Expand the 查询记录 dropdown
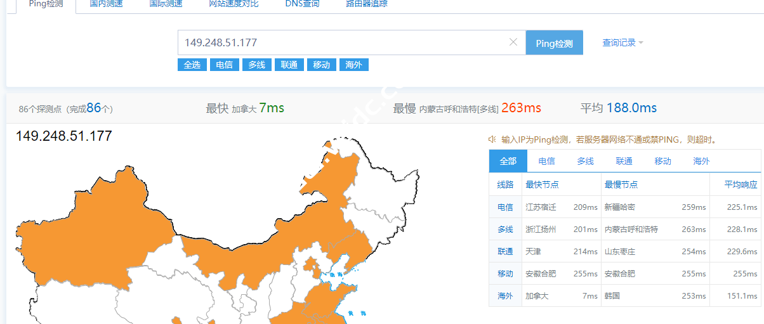Viewport: 764px width, 324px height. [622, 42]
